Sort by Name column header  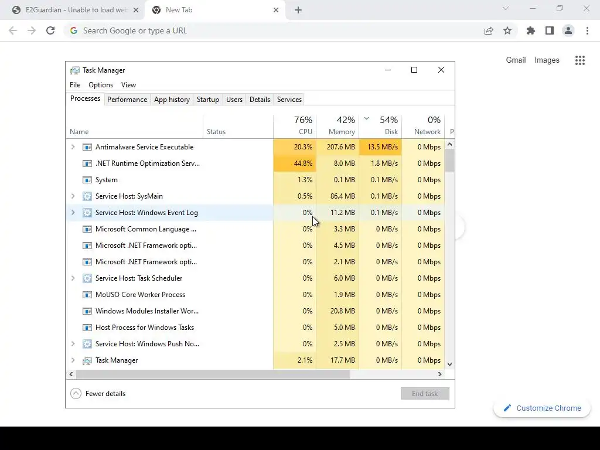[x=134, y=127]
